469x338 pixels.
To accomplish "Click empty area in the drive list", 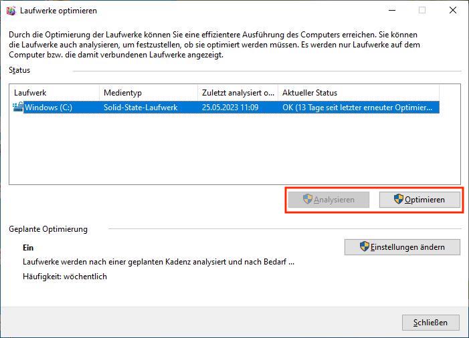I will point(234,150).
